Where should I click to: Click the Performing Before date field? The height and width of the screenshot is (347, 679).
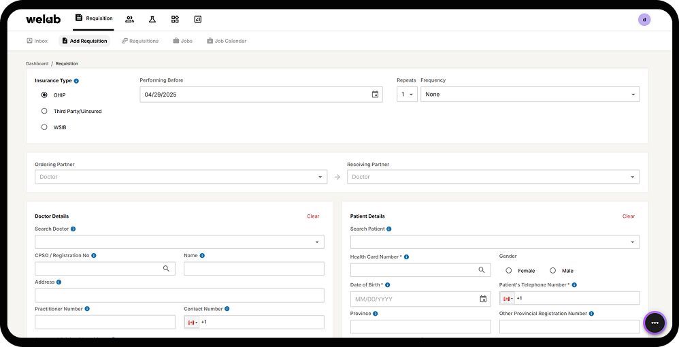tap(261, 95)
